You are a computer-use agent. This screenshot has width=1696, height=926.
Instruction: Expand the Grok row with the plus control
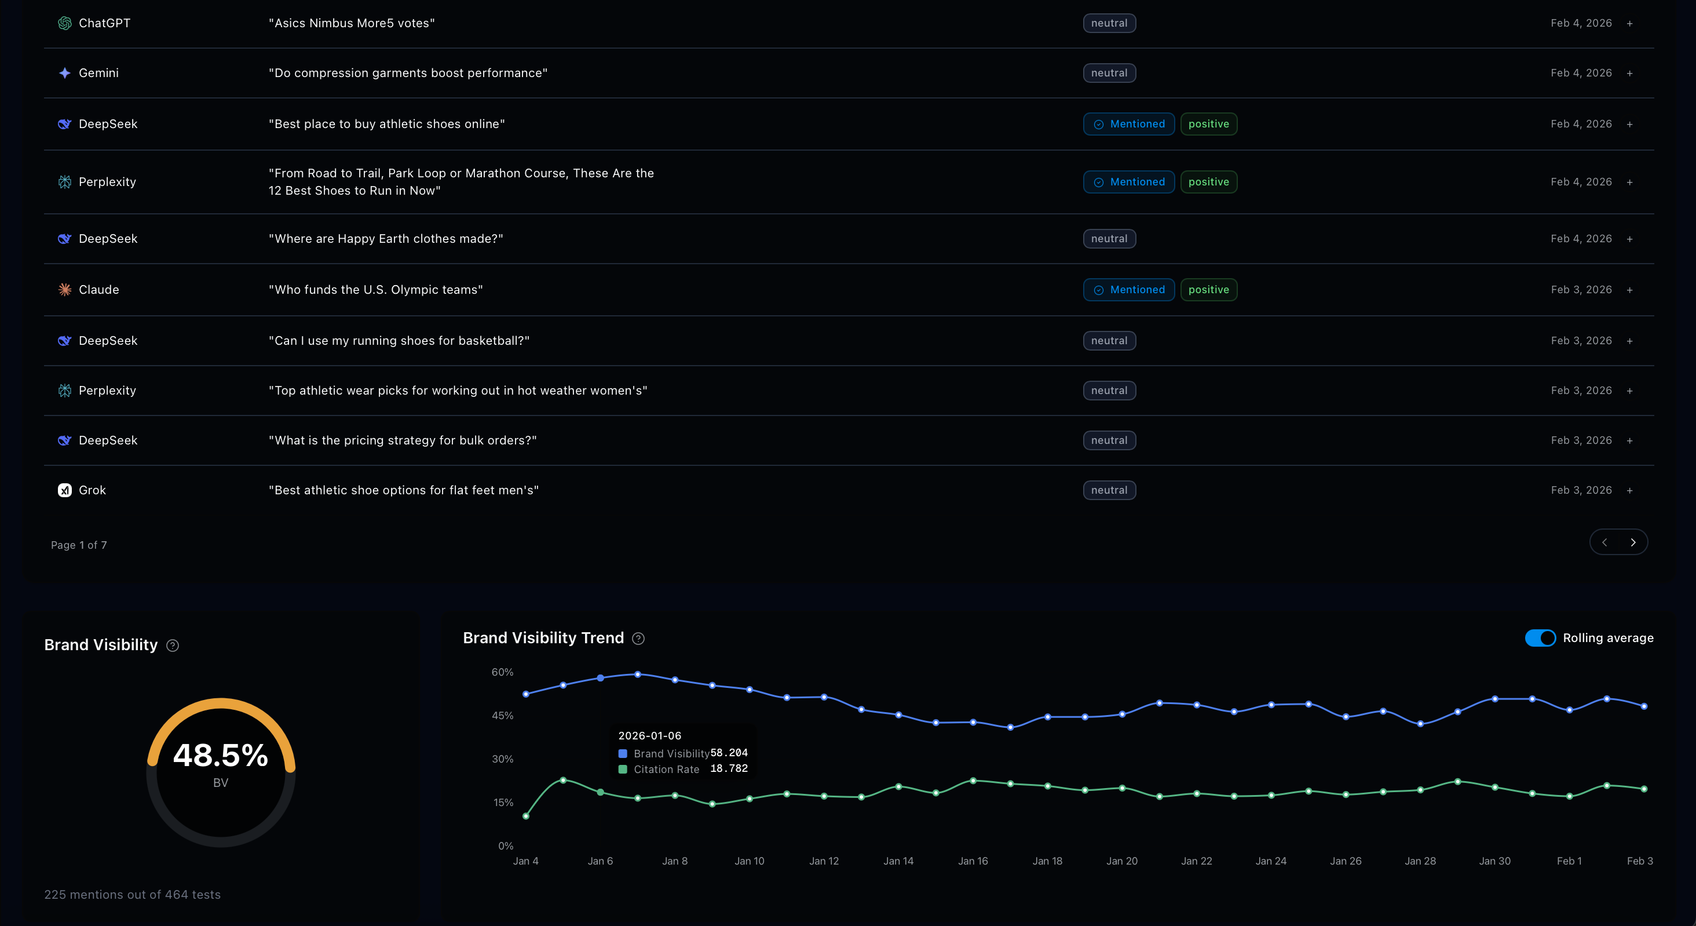1630,490
